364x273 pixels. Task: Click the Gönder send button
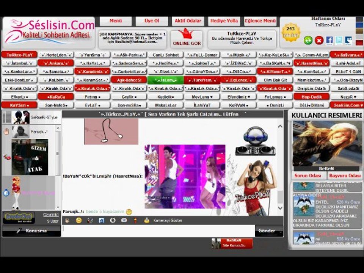pyautogui.click(x=267, y=231)
